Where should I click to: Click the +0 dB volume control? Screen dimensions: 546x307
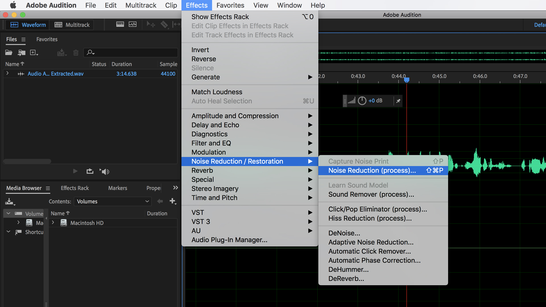click(x=375, y=101)
